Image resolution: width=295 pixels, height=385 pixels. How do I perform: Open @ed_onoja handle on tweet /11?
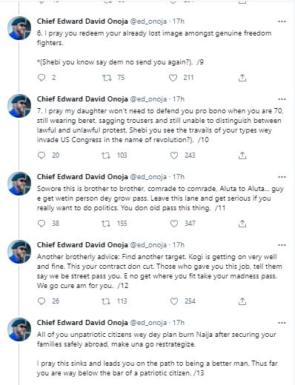point(148,177)
